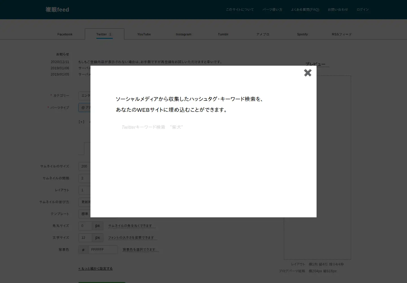Image resolution: width=407 pixels, height=283 pixels.
Task: Click the 背景色 hex value field
Action: click(x=103, y=250)
